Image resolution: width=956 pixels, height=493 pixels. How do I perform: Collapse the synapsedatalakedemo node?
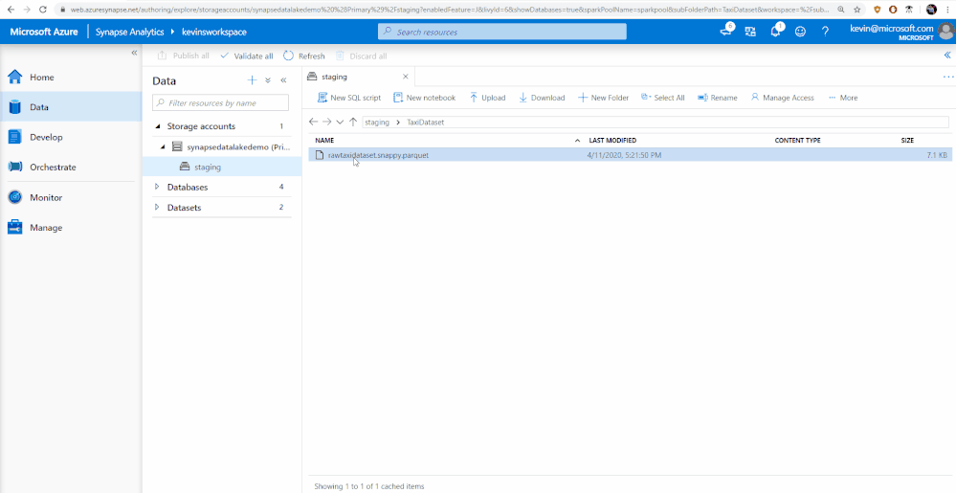tap(164, 147)
